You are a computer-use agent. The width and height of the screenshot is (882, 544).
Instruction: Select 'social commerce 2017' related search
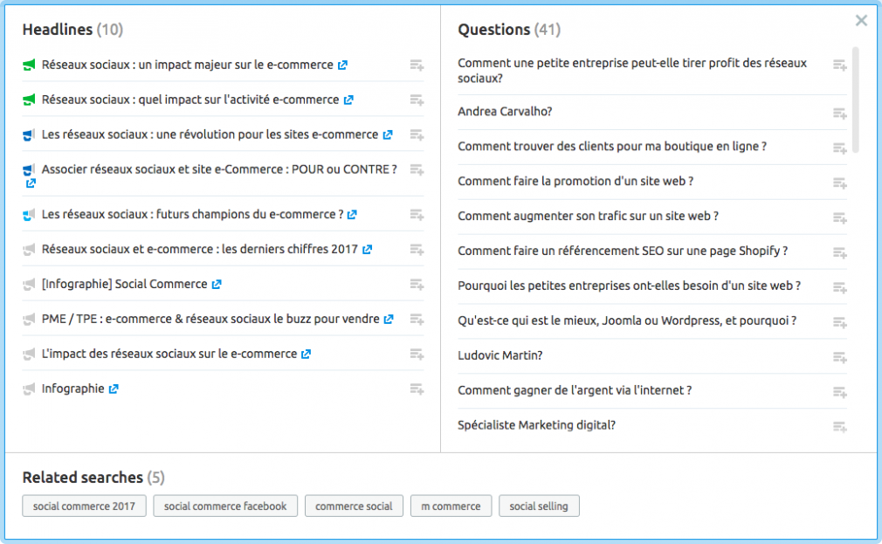click(85, 506)
